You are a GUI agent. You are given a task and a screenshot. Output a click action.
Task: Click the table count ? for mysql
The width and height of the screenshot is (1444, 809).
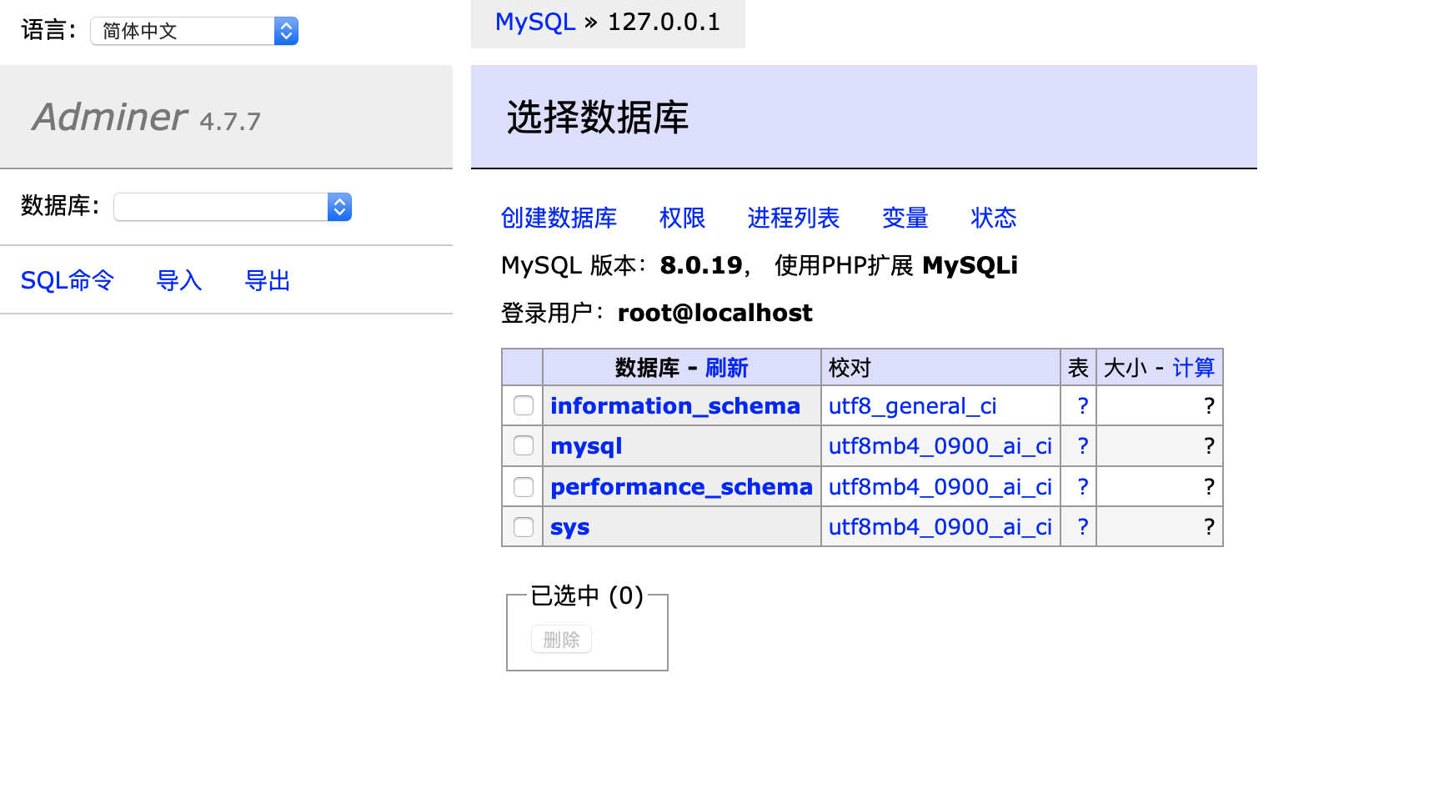click(1082, 446)
